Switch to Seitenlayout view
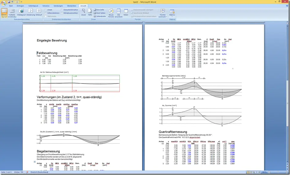The image size is (290, 175). click(4, 13)
